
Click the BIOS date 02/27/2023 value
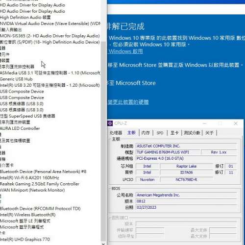(186, 207)
